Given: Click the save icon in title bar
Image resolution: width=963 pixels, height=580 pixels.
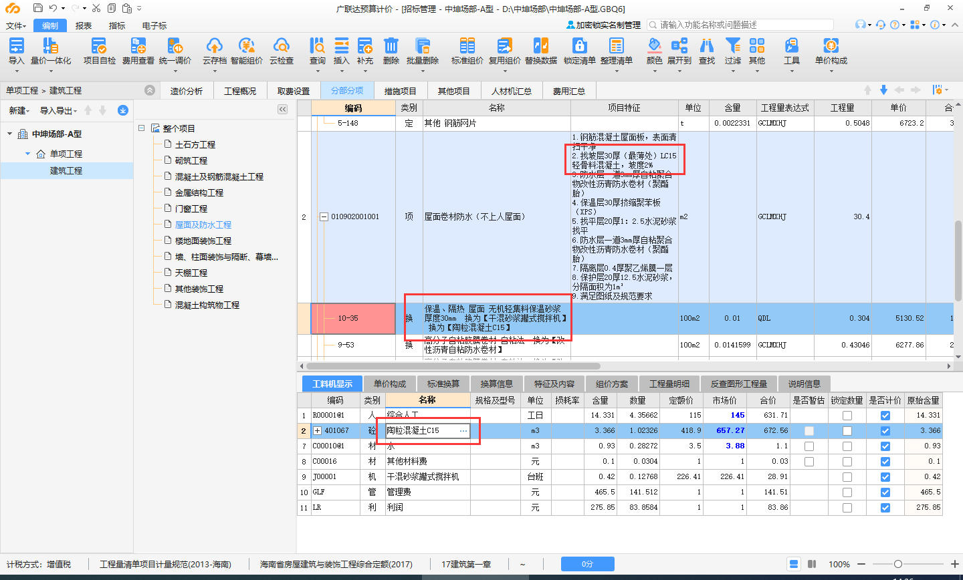Looking at the screenshot, I should (37, 8).
